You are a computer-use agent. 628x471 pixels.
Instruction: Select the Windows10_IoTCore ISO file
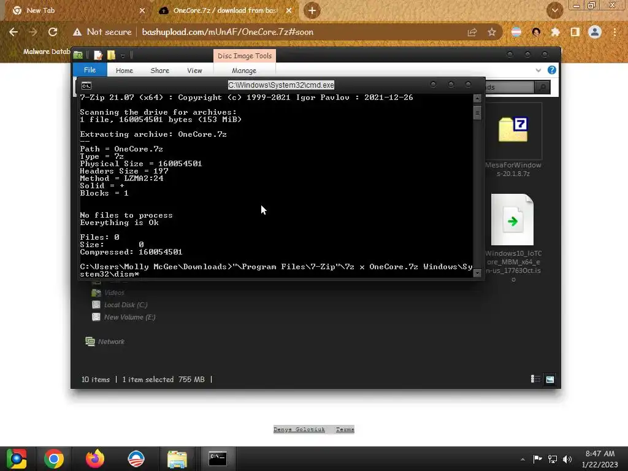click(x=513, y=237)
